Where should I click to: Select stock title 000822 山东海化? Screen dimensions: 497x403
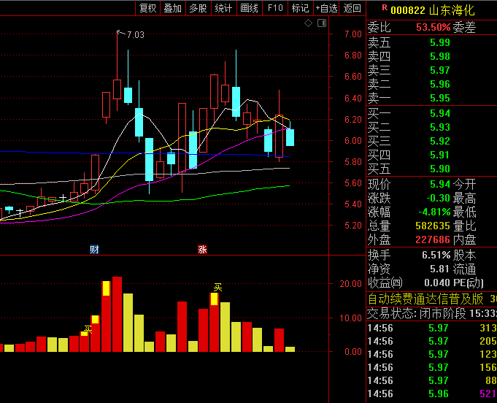[433, 10]
